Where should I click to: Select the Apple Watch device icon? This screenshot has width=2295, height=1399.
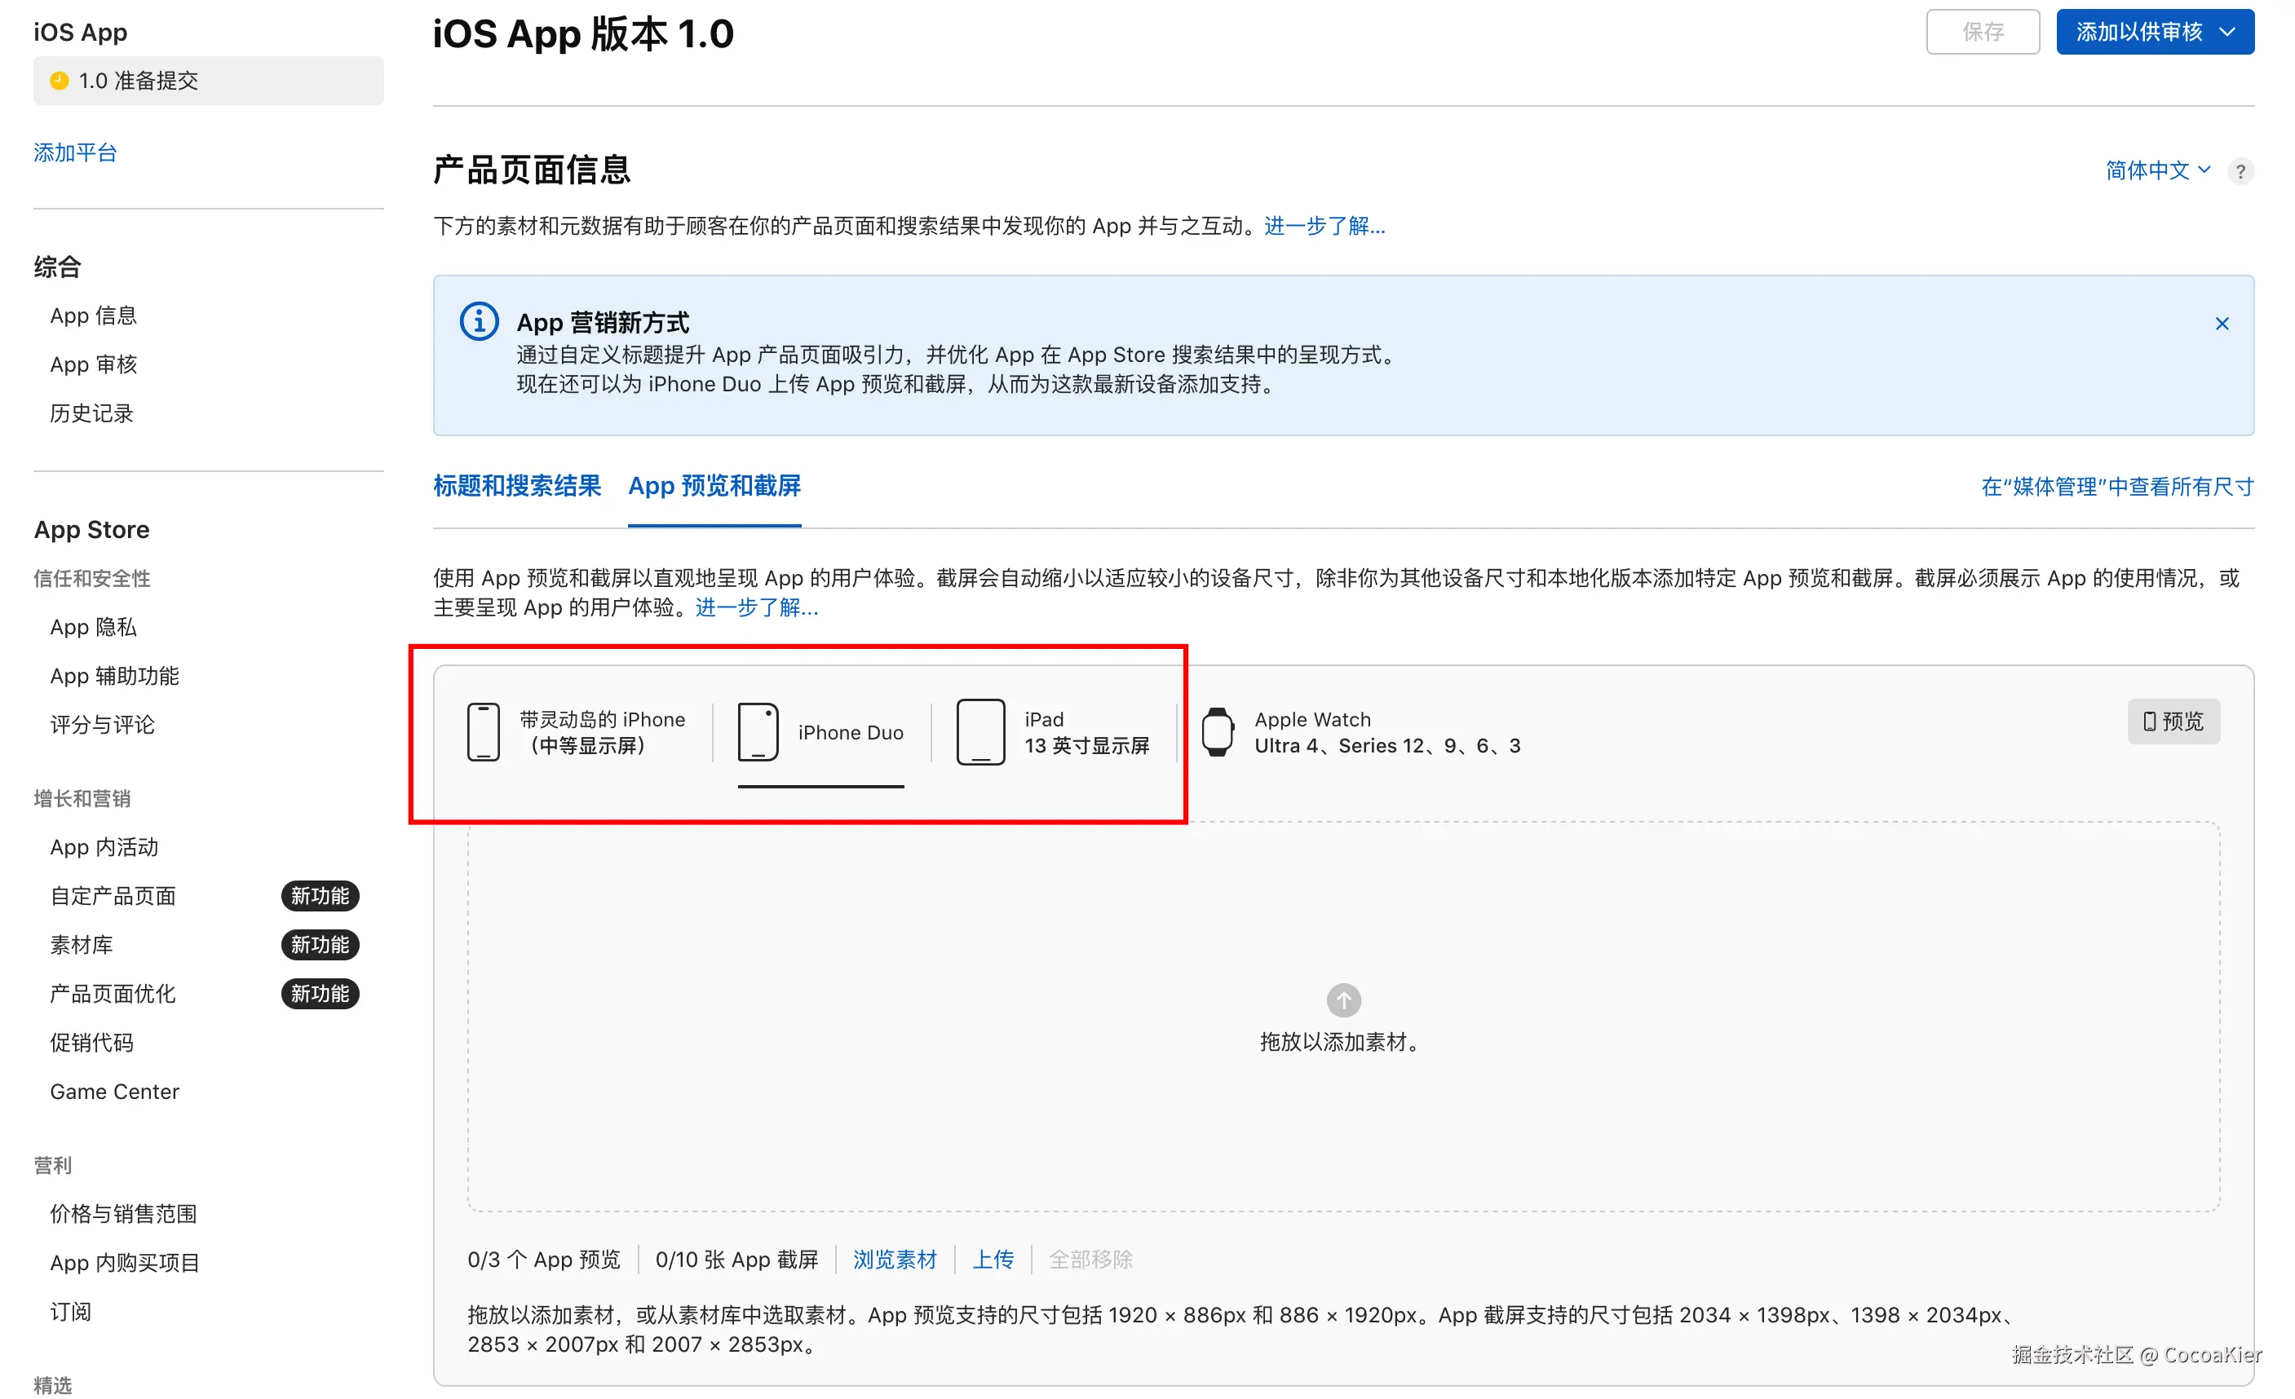1217,733
